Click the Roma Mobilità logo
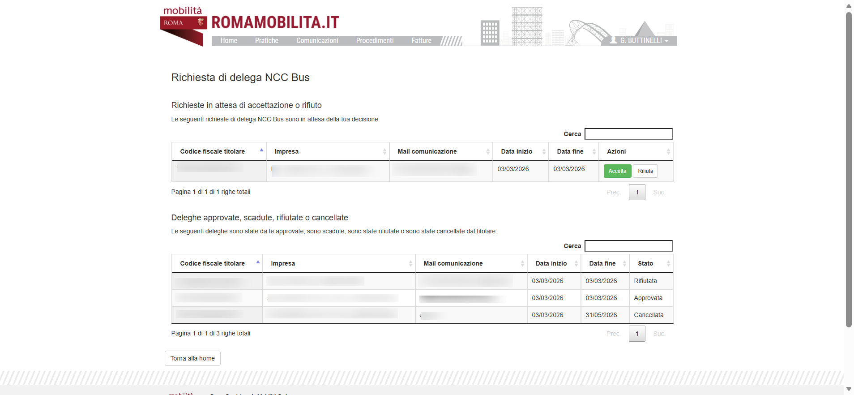854x395 pixels. pos(184,25)
